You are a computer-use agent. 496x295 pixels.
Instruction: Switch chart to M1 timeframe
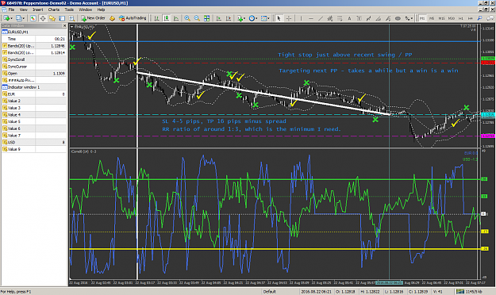point(422,18)
